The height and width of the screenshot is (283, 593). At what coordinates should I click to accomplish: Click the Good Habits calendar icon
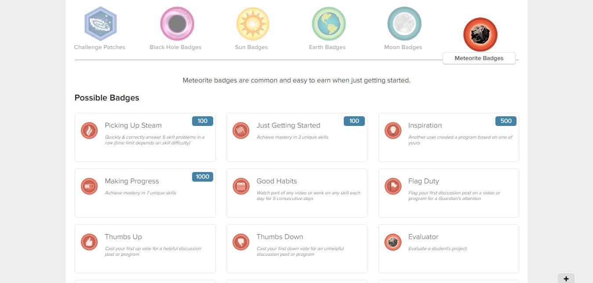(x=241, y=186)
